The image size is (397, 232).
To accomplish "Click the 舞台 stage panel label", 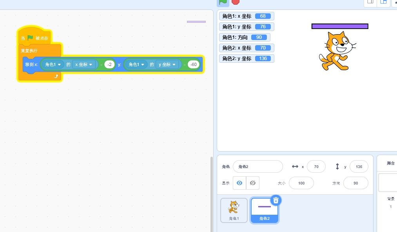I will pyautogui.click(x=390, y=163).
